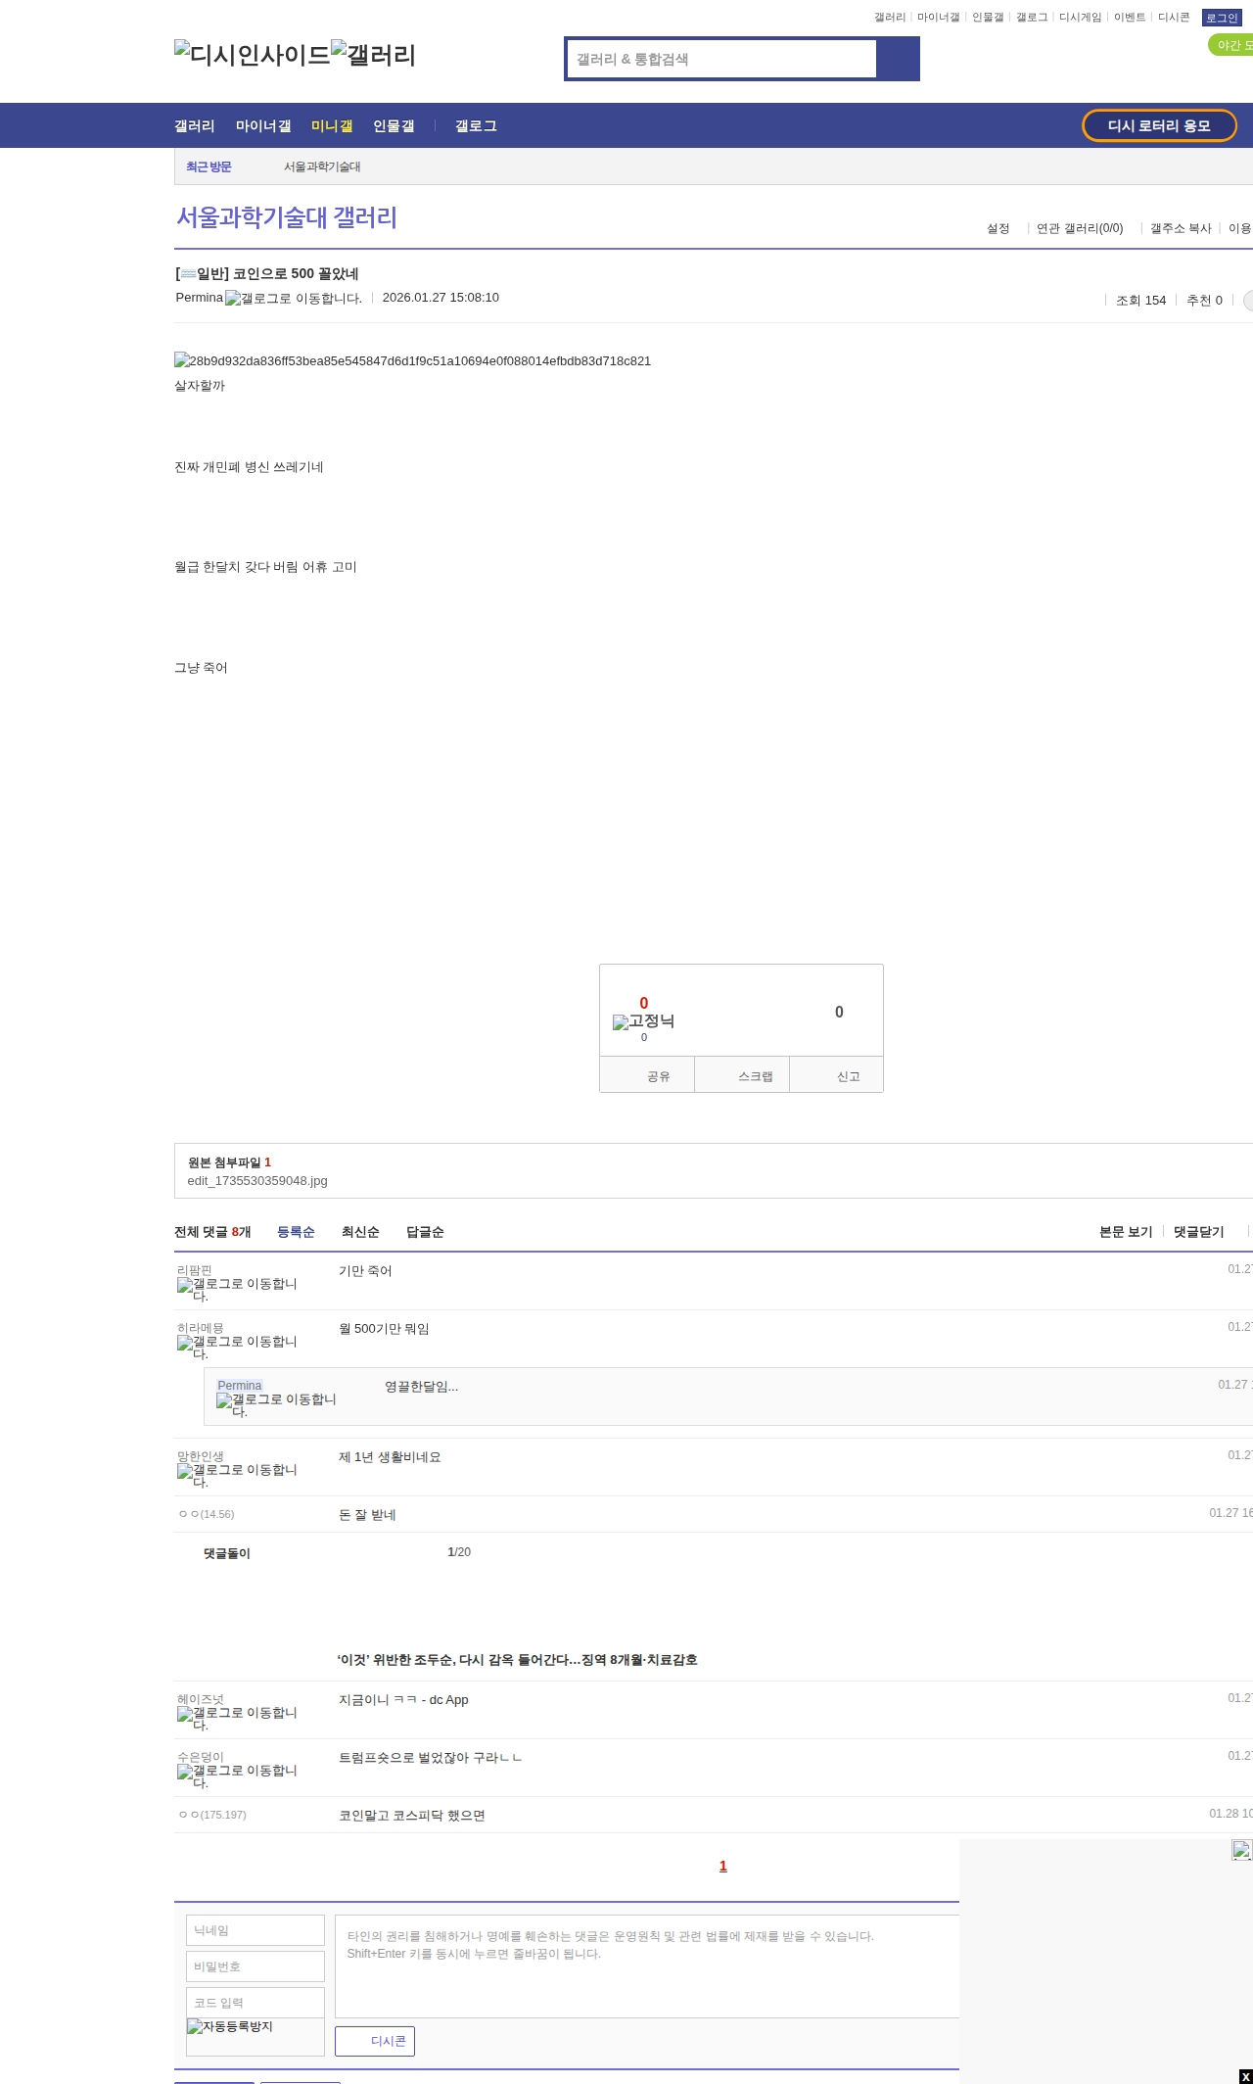This screenshot has width=1253, height=2084.
Task: Open Permina's gallog icon next to the author name
Action: point(293,299)
